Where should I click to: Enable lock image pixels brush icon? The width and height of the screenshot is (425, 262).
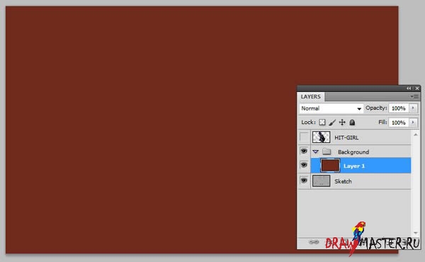(x=332, y=123)
